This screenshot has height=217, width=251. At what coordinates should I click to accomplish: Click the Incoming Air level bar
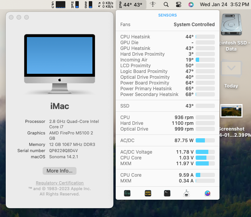pyautogui.click(x=205, y=60)
